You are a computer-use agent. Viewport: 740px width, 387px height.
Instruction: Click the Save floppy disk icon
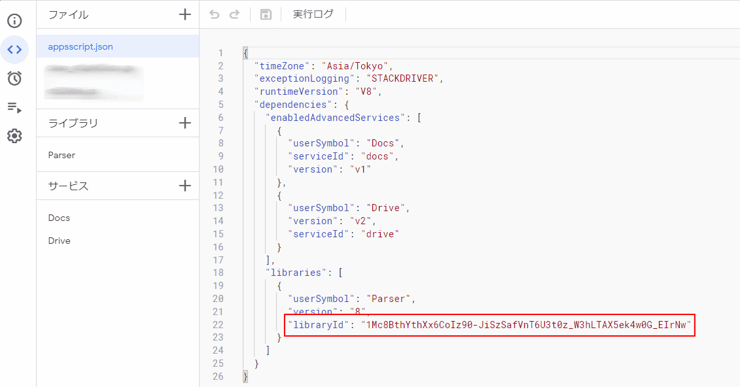pos(266,14)
